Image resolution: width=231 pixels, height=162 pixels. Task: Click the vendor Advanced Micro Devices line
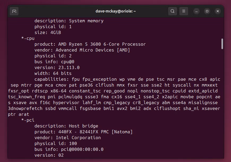(82, 50)
